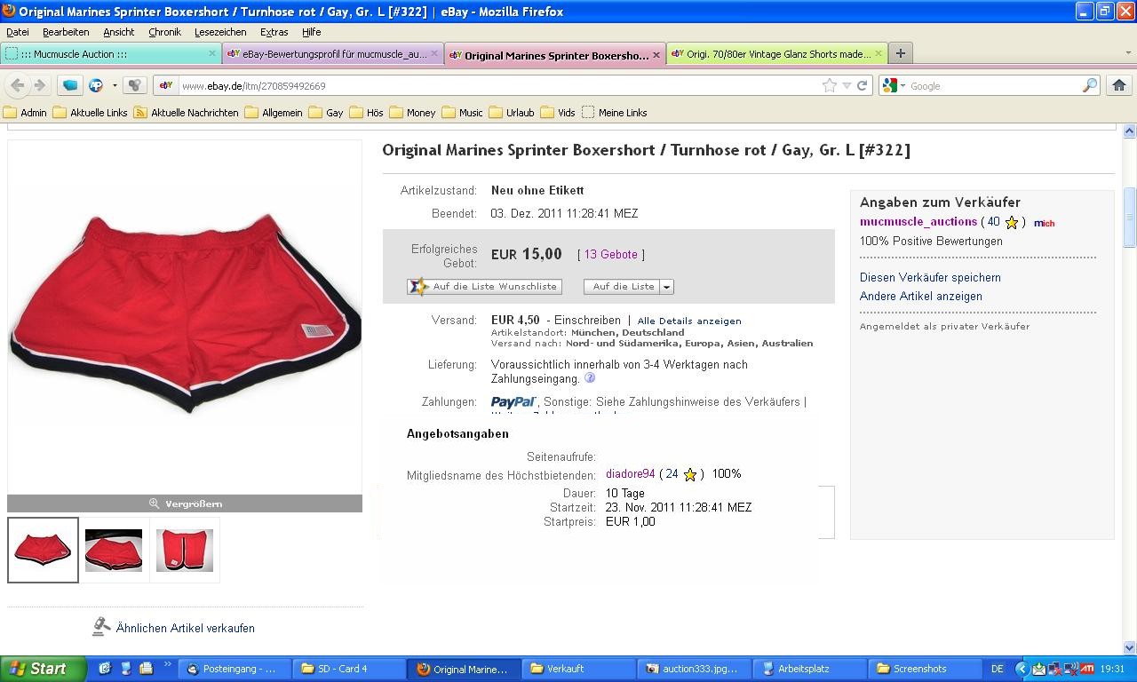This screenshot has width=1137, height=682.
Task: Open the URL history dropdown arrow
Action: pyautogui.click(x=847, y=85)
